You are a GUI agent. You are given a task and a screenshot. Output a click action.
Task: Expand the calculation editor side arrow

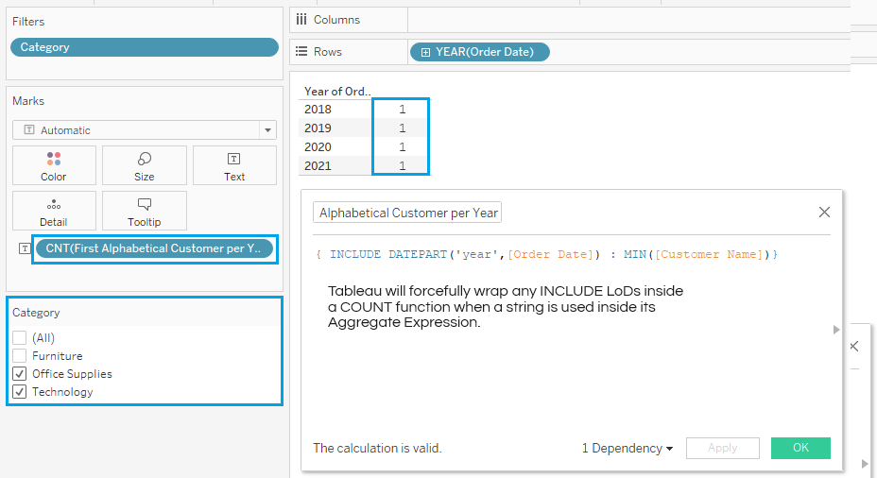tap(836, 330)
